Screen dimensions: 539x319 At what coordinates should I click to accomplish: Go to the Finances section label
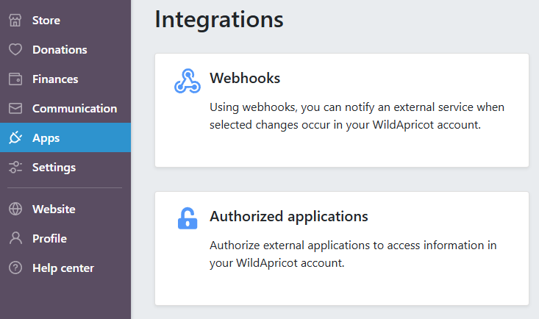click(55, 79)
